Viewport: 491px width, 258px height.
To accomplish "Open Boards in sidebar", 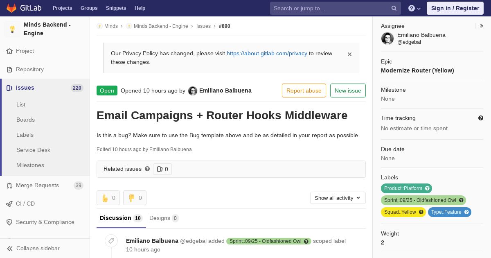I will pyautogui.click(x=25, y=120).
